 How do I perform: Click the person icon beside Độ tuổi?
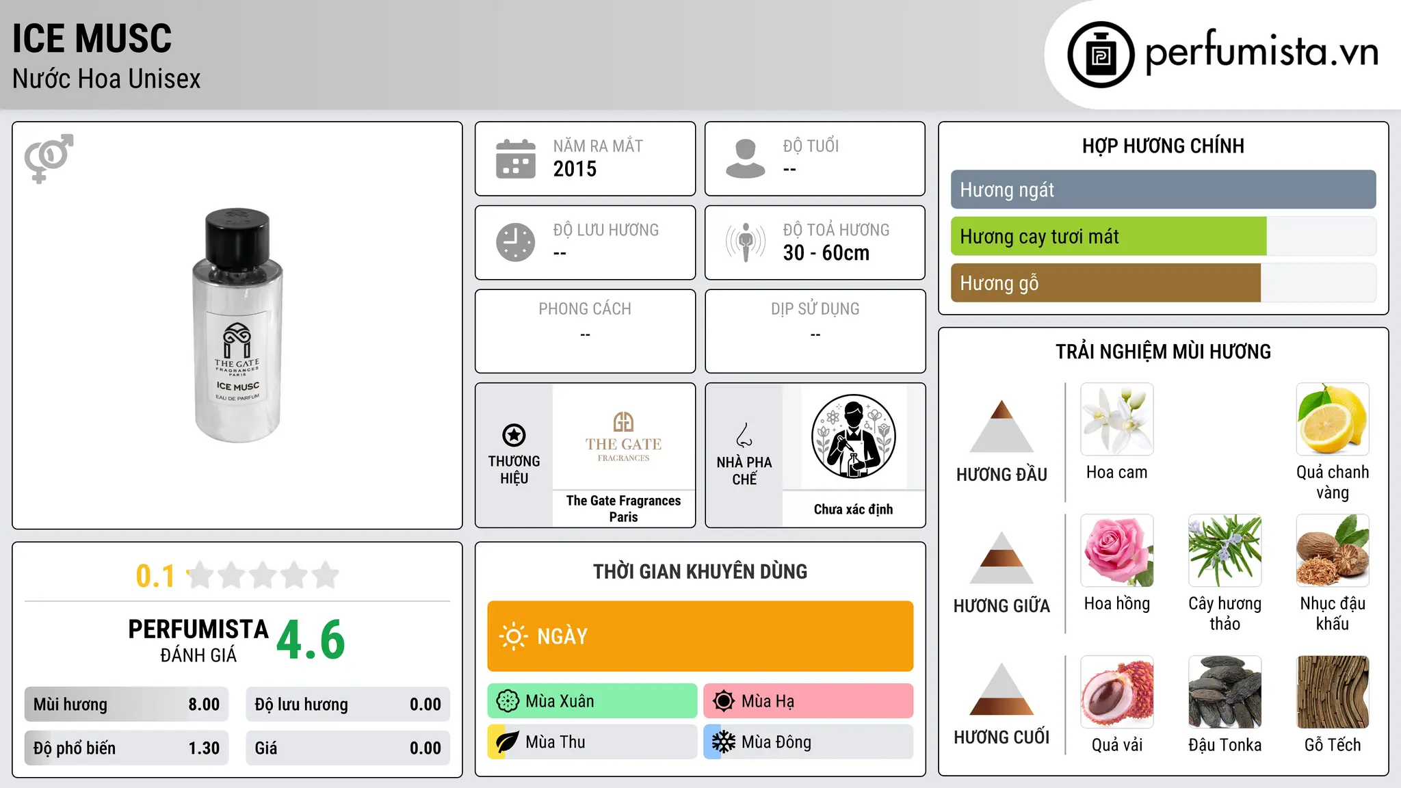746,159
